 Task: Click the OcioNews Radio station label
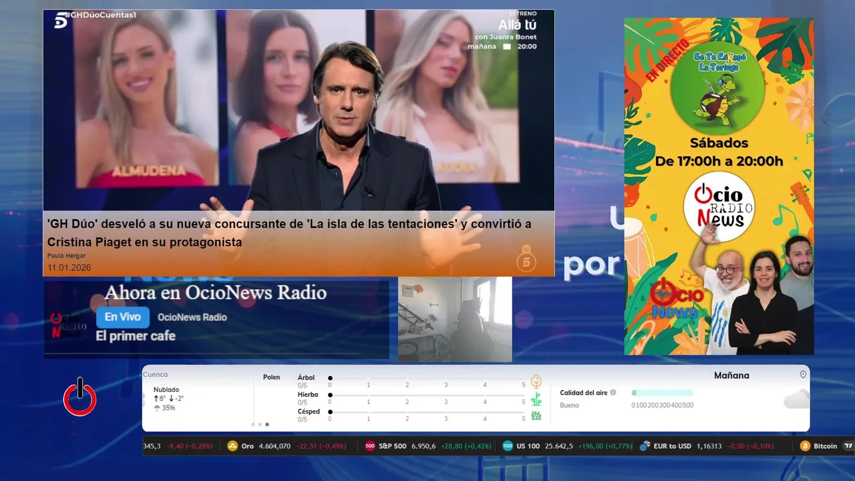(x=192, y=317)
